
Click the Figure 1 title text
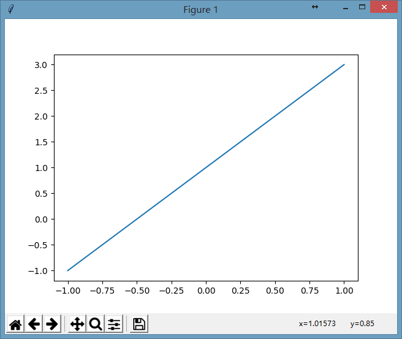tap(200, 10)
